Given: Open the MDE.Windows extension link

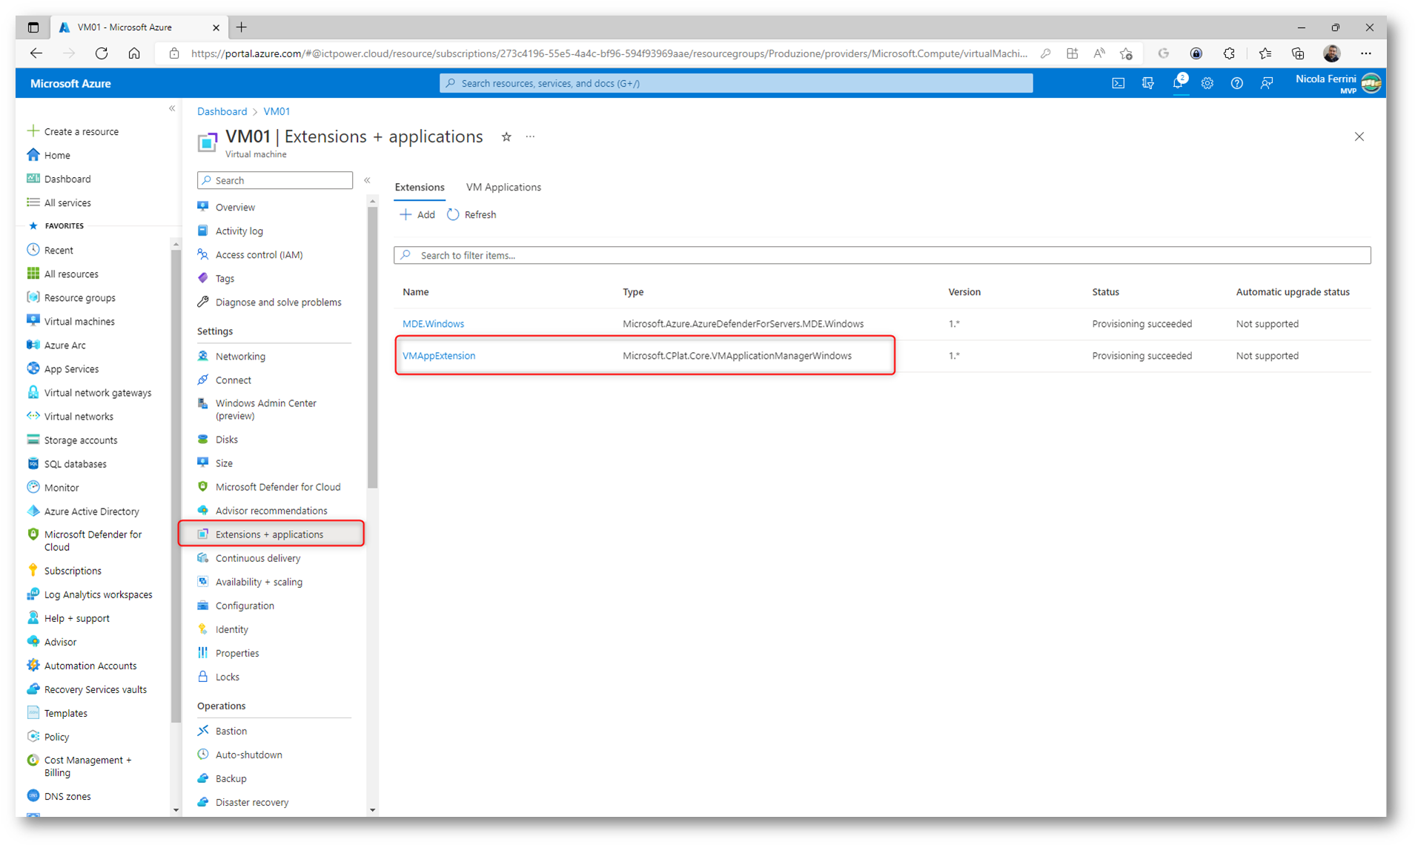Looking at the screenshot, I should point(433,324).
